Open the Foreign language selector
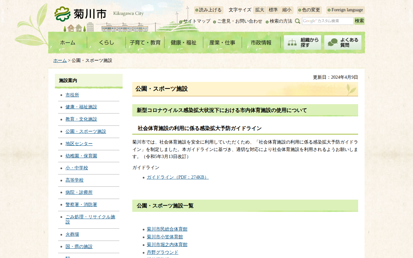413x258 pixels. (346, 10)
